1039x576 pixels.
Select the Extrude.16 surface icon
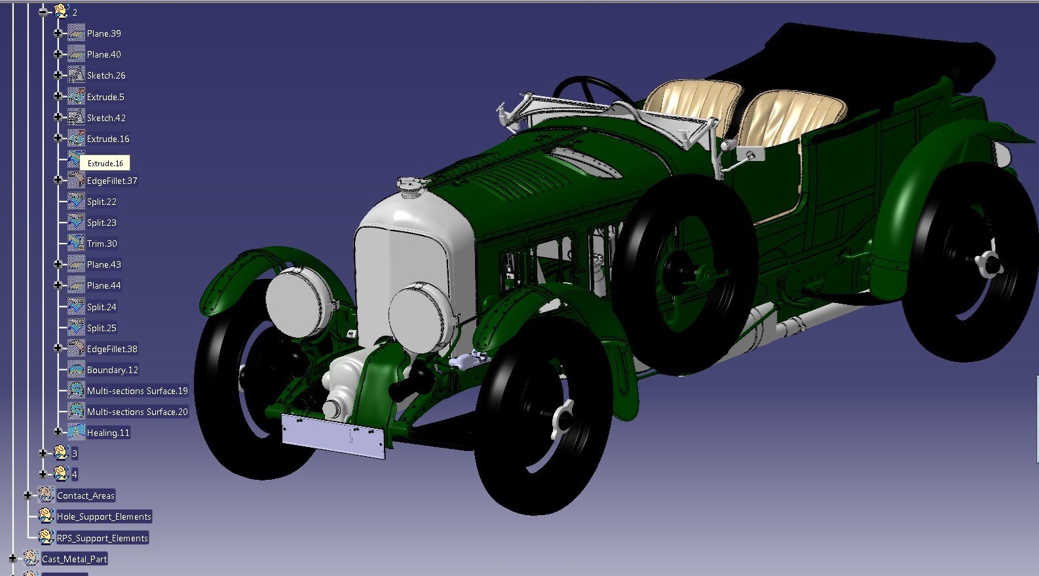77,138
